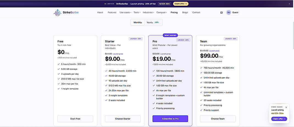
Task: Click the GU avatar circle
Action: (229, 13)
